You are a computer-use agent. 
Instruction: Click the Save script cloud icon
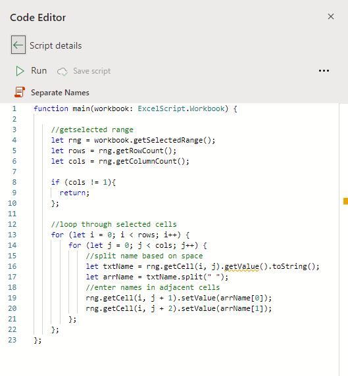click(x=62, y=72)
